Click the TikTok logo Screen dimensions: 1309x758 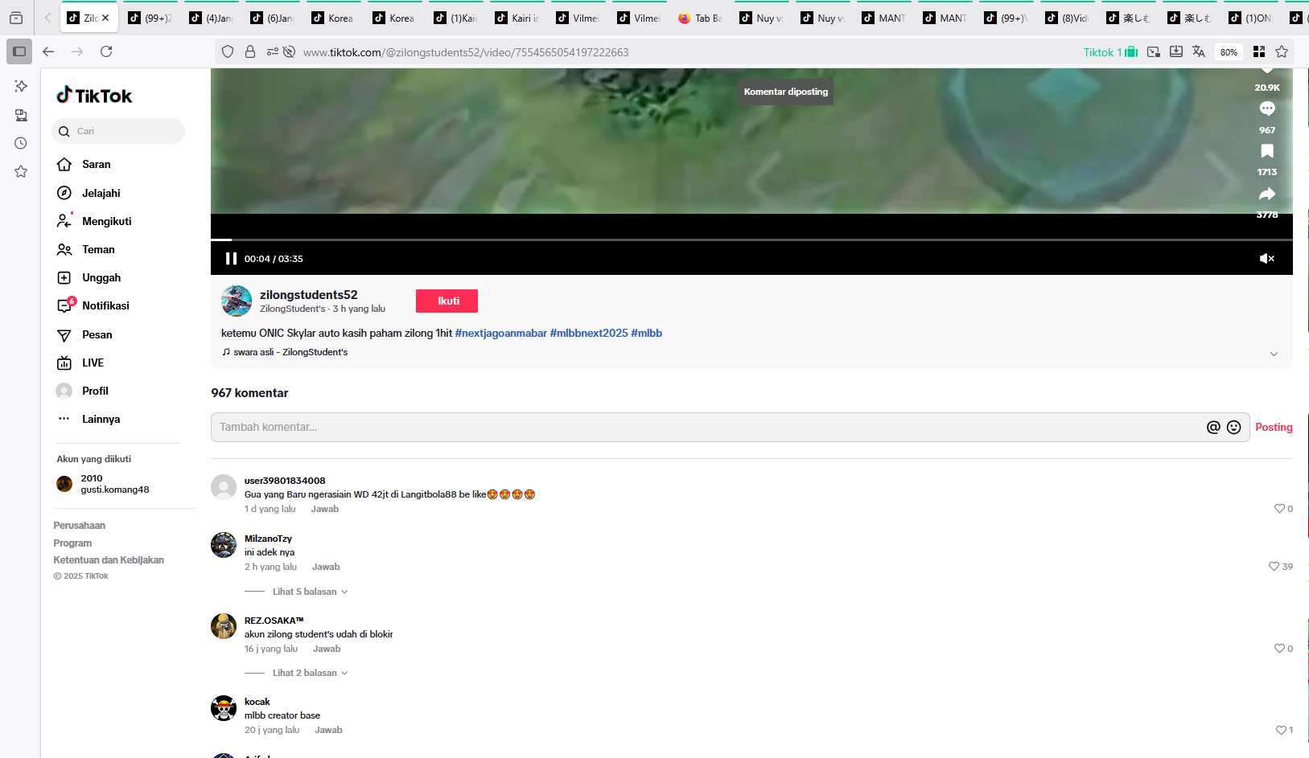coord(94,96)
